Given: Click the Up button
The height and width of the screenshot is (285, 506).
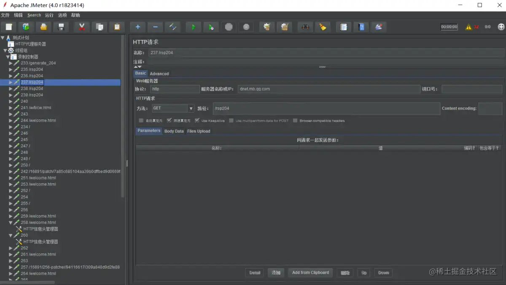Looking at the screenshot, I should pos(364,273).
